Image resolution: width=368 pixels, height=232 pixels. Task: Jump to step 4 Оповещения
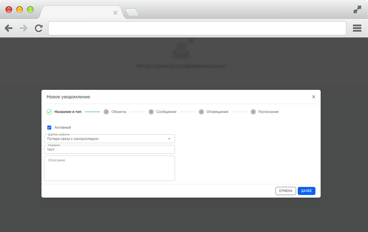[x=213, y=112]
